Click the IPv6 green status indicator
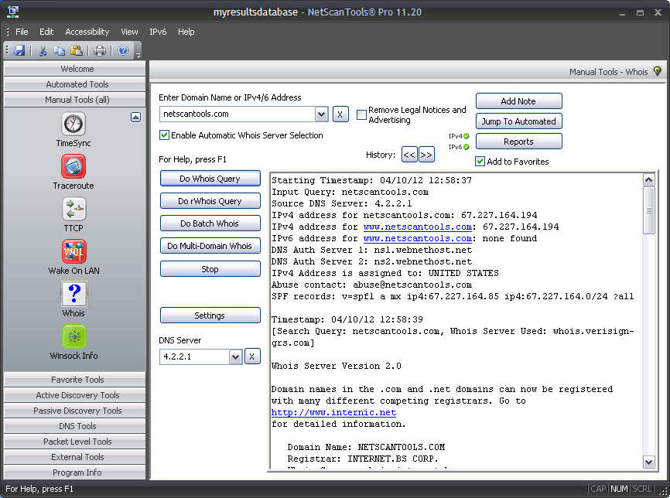The width and height of the screenshot is (670, 498). coord(467,147)
